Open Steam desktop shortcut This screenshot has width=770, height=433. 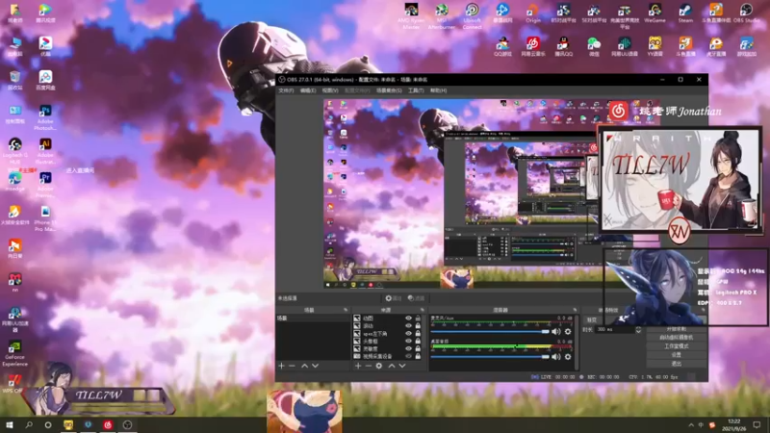click(x=685, y=13)
